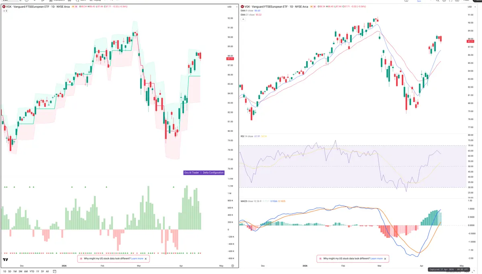This screenshot has width=482, height=274.
Task: Open Delta Configuration
Action: pos(213,172)
